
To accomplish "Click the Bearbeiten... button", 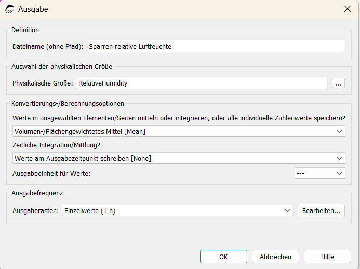I will pyautogui.click(x=321, y=210).
